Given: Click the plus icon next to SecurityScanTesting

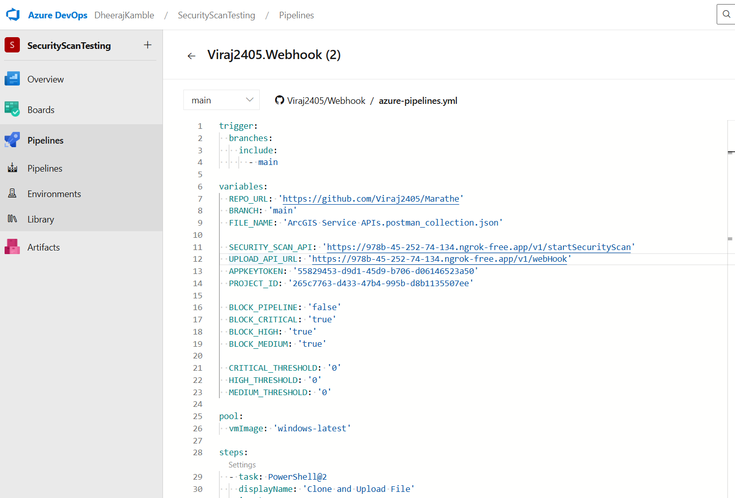Looking at the screenshot, I should pos(148,45).
